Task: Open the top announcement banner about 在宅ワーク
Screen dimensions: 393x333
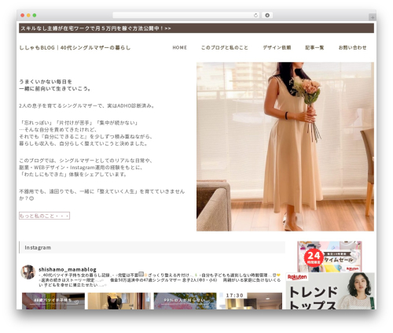Action: coord(196,28)
